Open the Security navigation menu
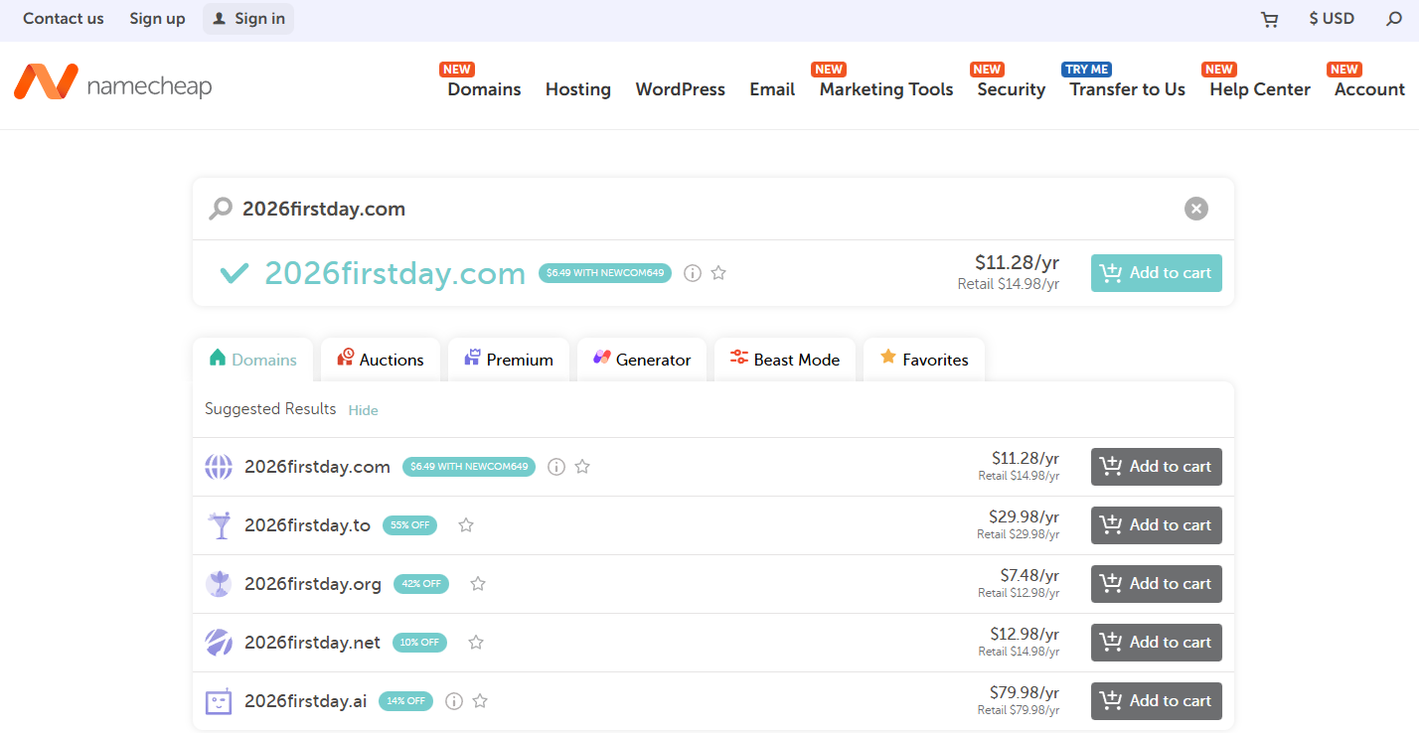 pos(1012,89)
